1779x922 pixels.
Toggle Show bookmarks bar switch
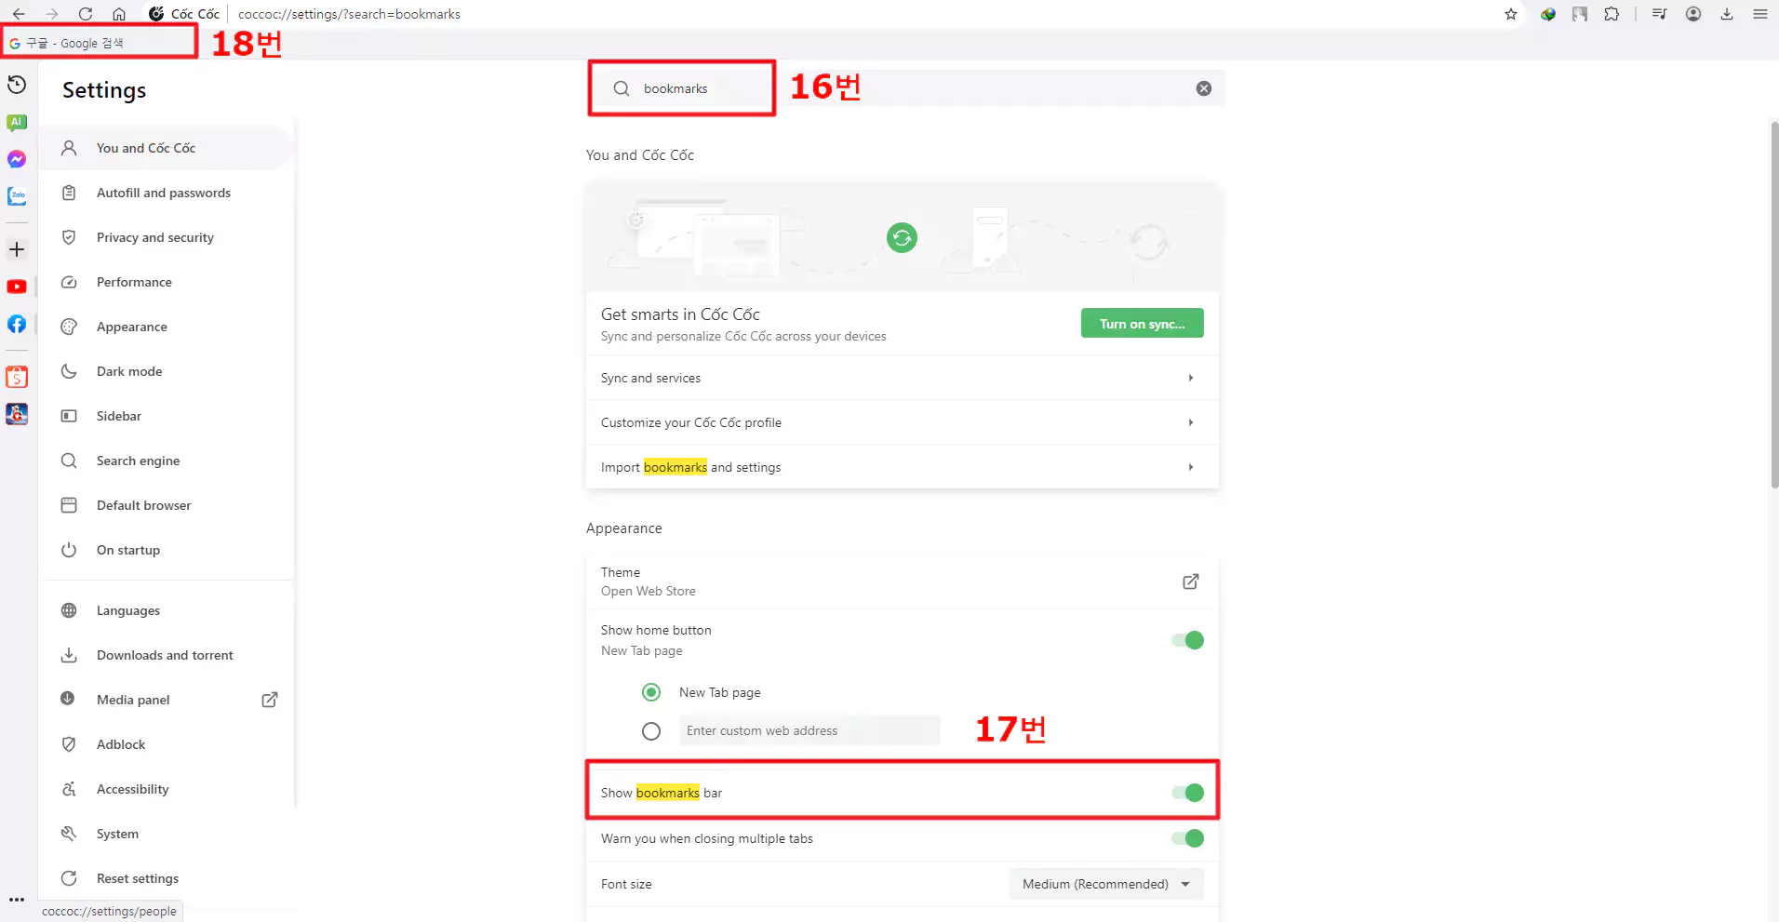[1188, 793]
